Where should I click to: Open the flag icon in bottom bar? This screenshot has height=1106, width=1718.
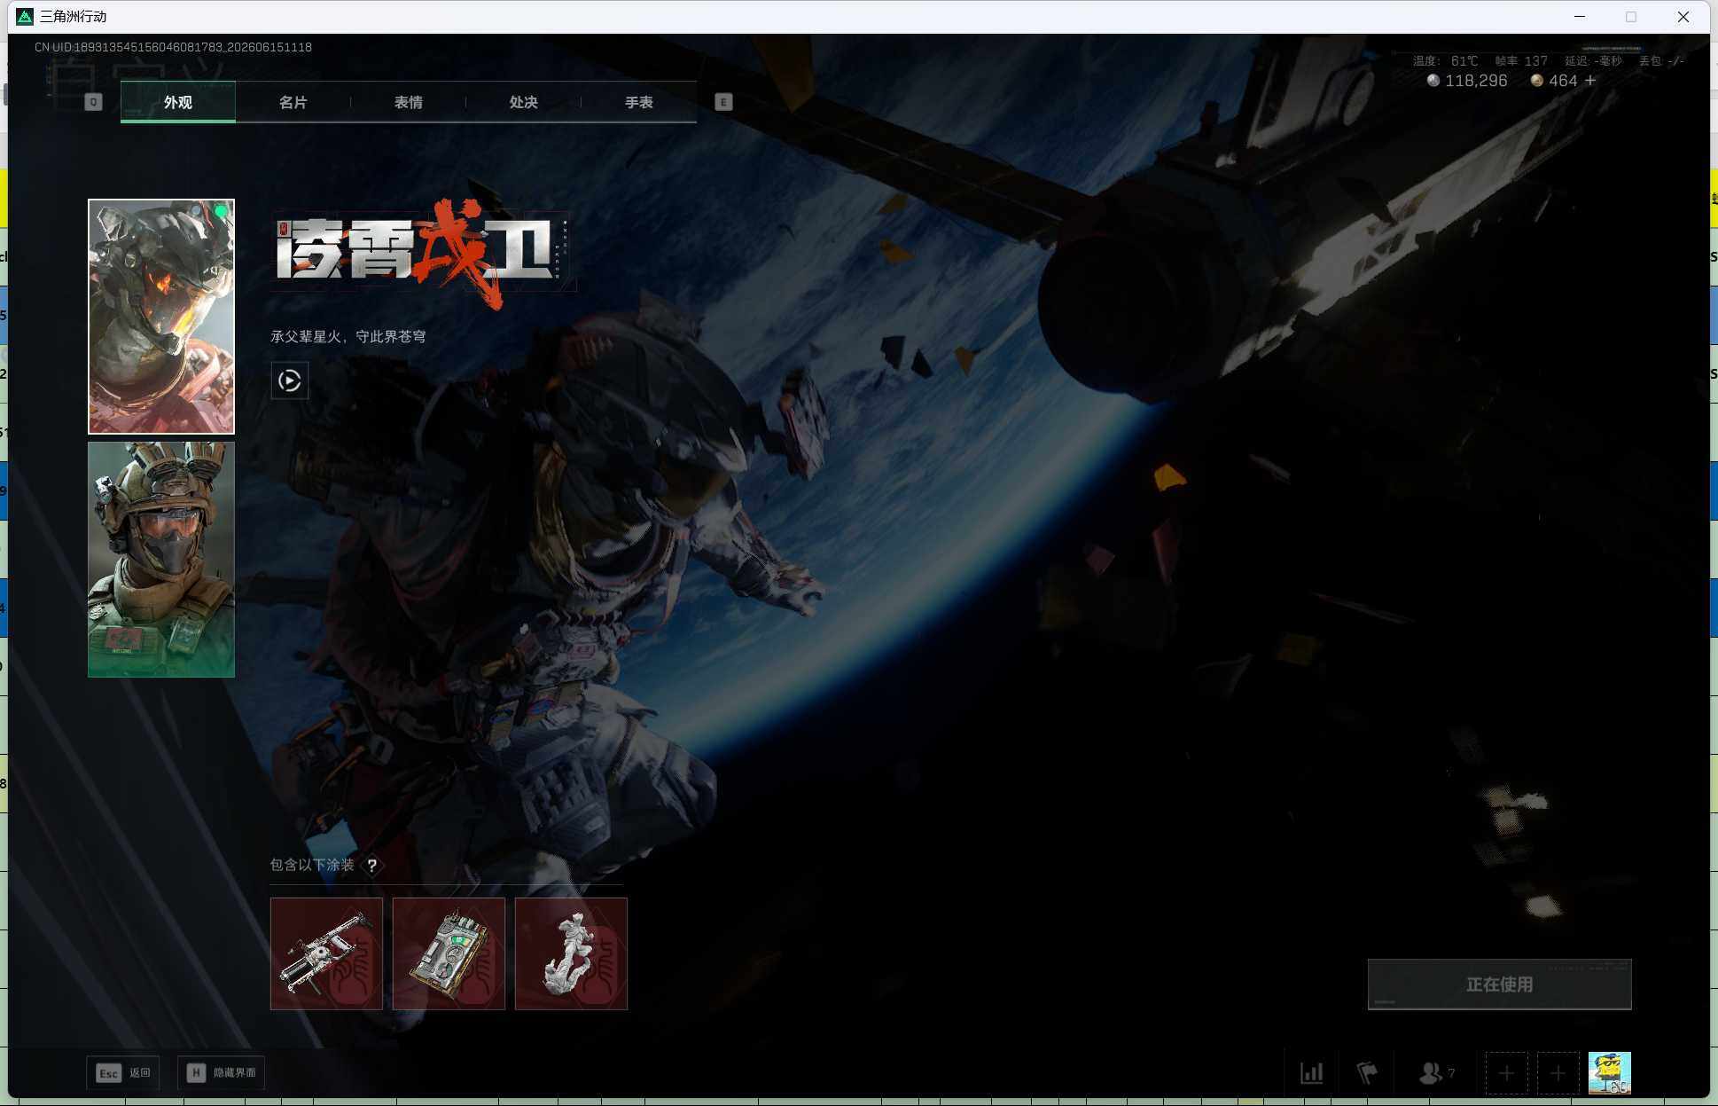1367,1073
